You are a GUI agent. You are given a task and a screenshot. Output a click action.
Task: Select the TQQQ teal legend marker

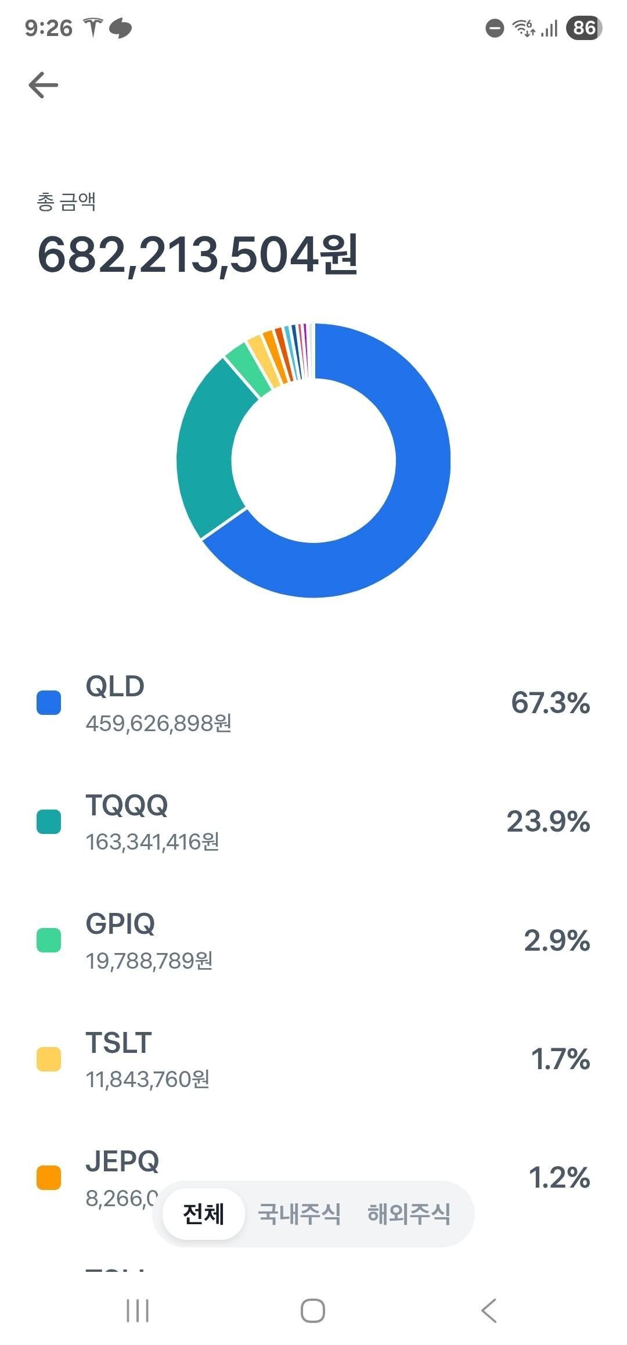[x=48, y=823]
